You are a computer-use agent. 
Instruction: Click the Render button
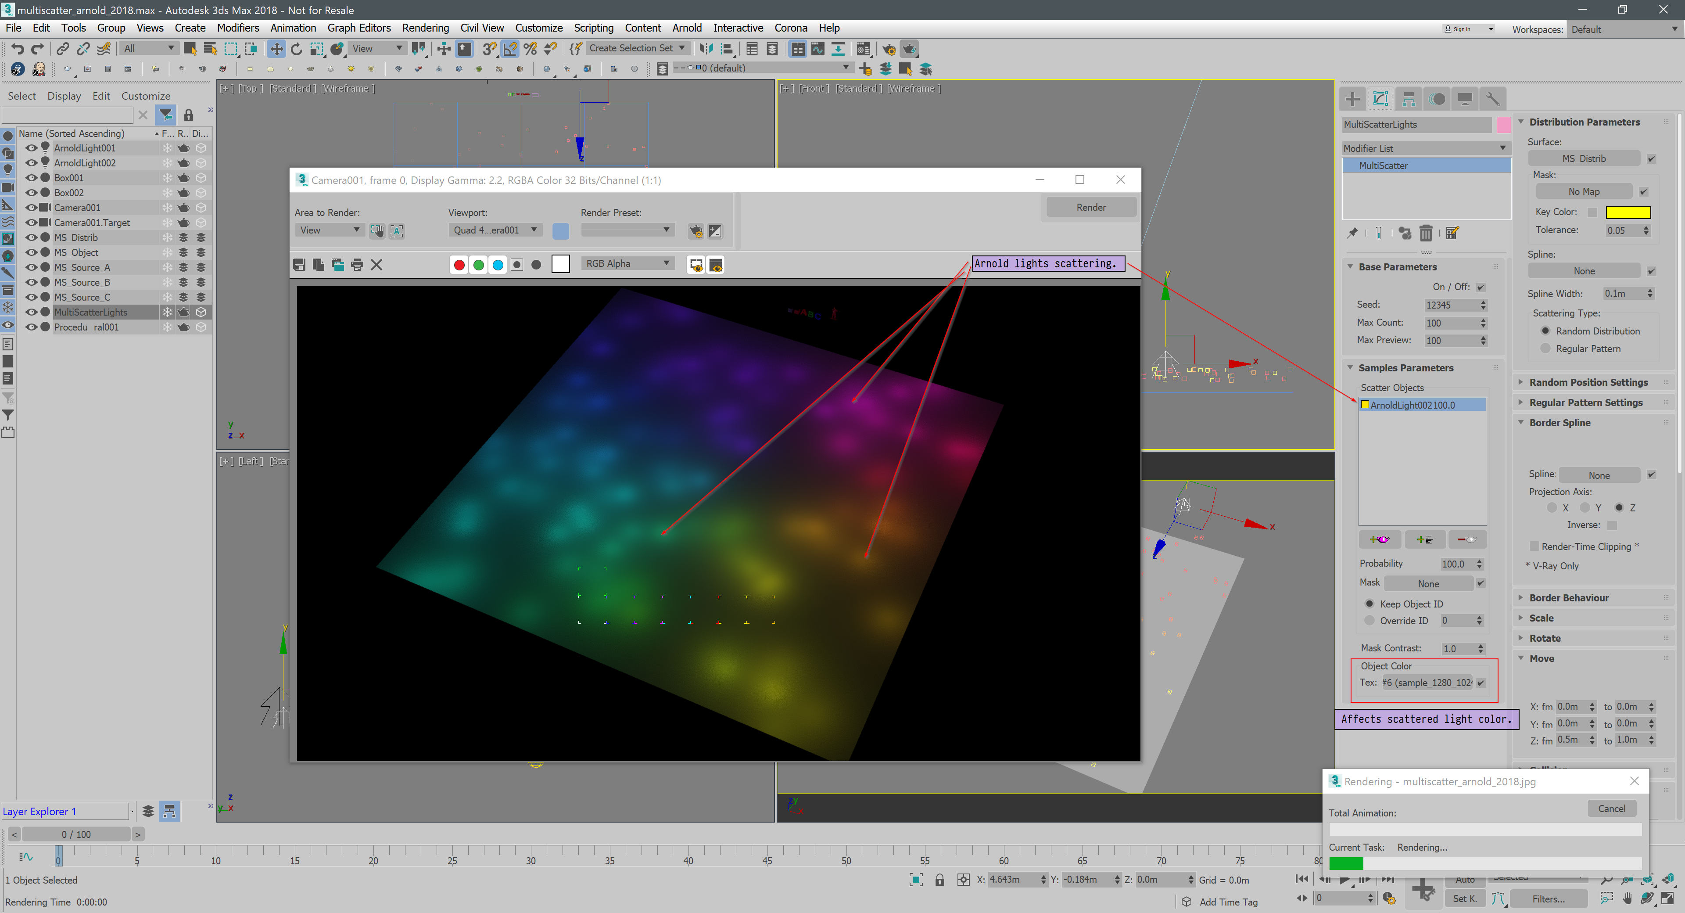tap(1090, 207)
